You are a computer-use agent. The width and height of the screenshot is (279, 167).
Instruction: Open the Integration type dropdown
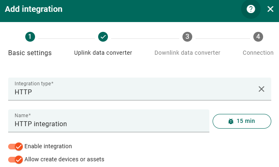tap(130, 89)
